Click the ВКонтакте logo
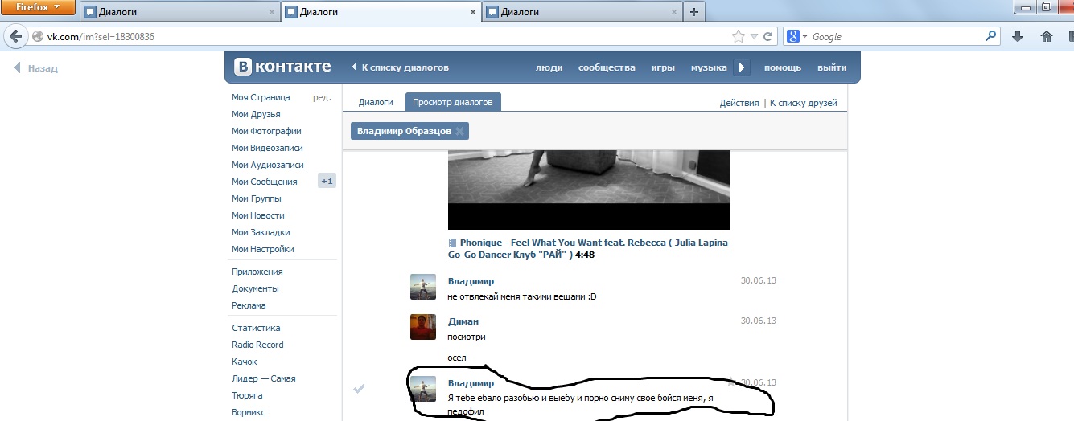The width and height of the screenshot is (1074, 421). pos(282,67)
